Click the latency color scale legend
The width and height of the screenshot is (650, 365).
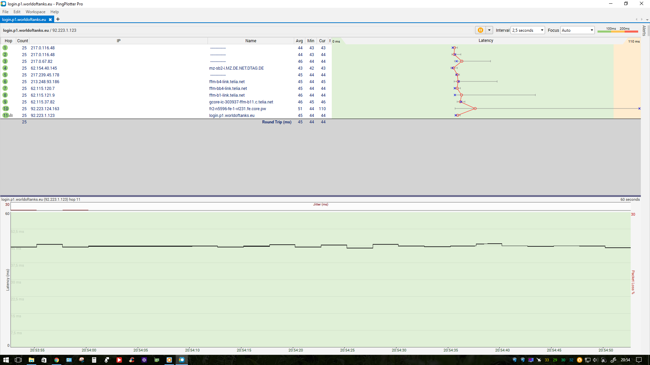coord(617,30)
